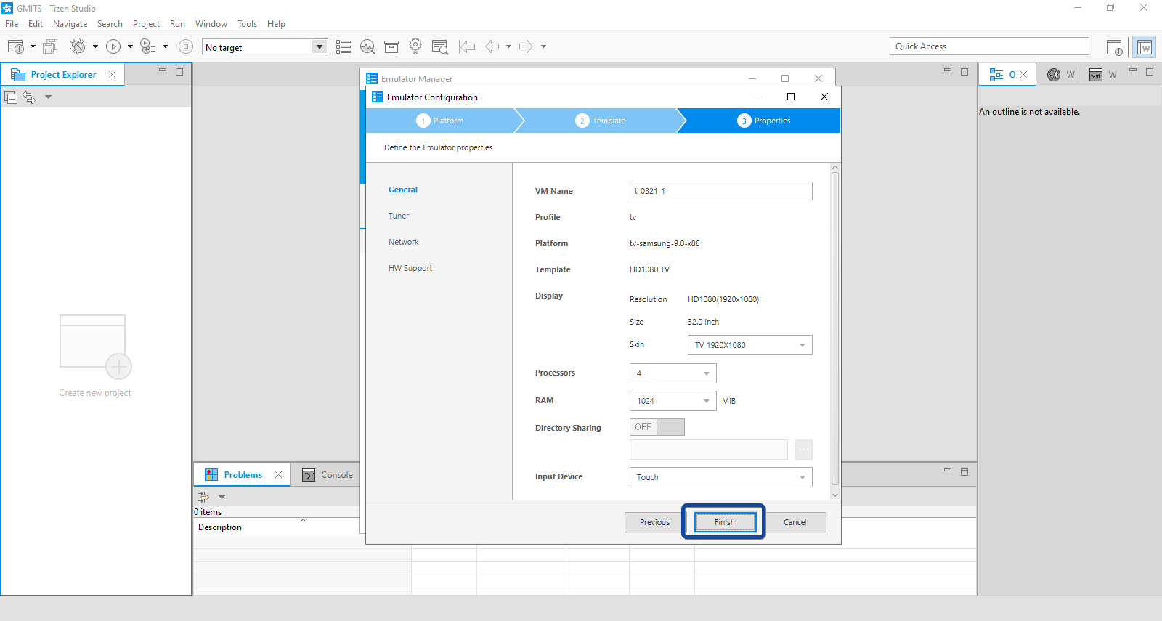Click the Run play icon
Viewport: 1162px width, 621px height.
point(113,46)
